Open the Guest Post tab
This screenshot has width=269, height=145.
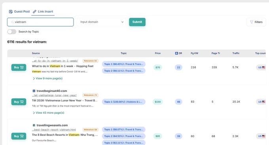click(x=19, y=11)
